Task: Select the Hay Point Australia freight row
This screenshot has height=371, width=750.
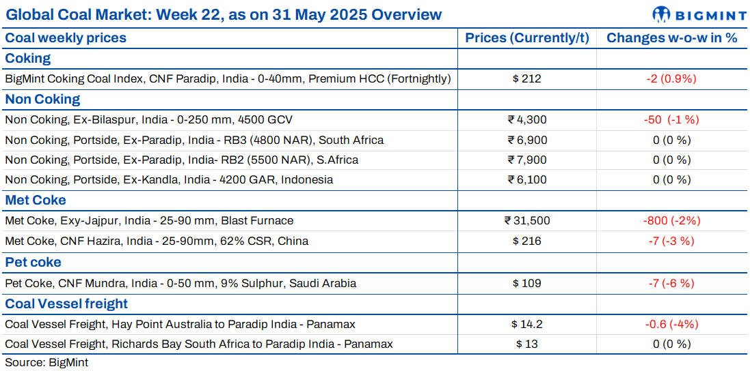Action: coord(180,324)
